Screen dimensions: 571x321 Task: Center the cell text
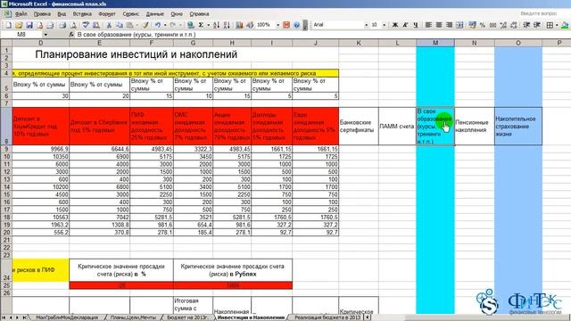point(439,25)
